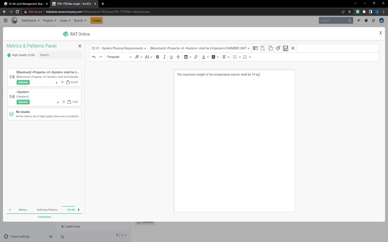
Task: Click the undo arrow in the editor
Action: click(93, 57)
